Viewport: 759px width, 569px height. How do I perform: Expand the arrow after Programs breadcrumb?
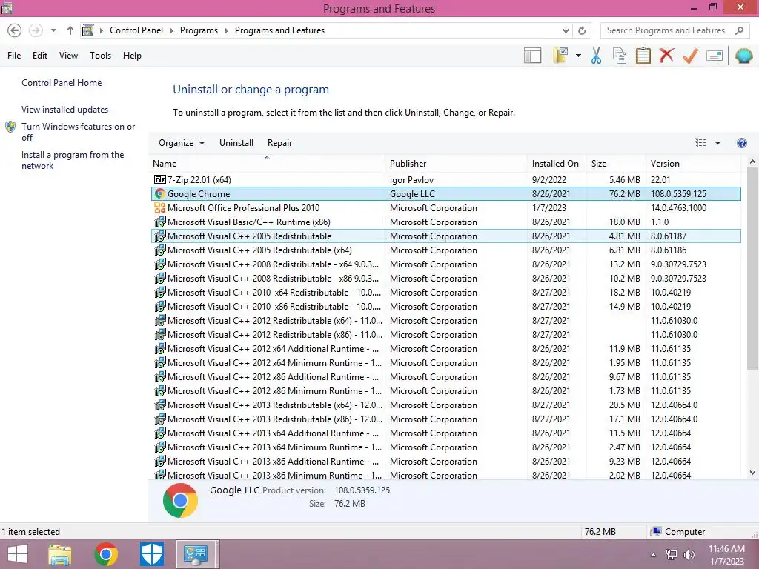[x=226, y=30]
